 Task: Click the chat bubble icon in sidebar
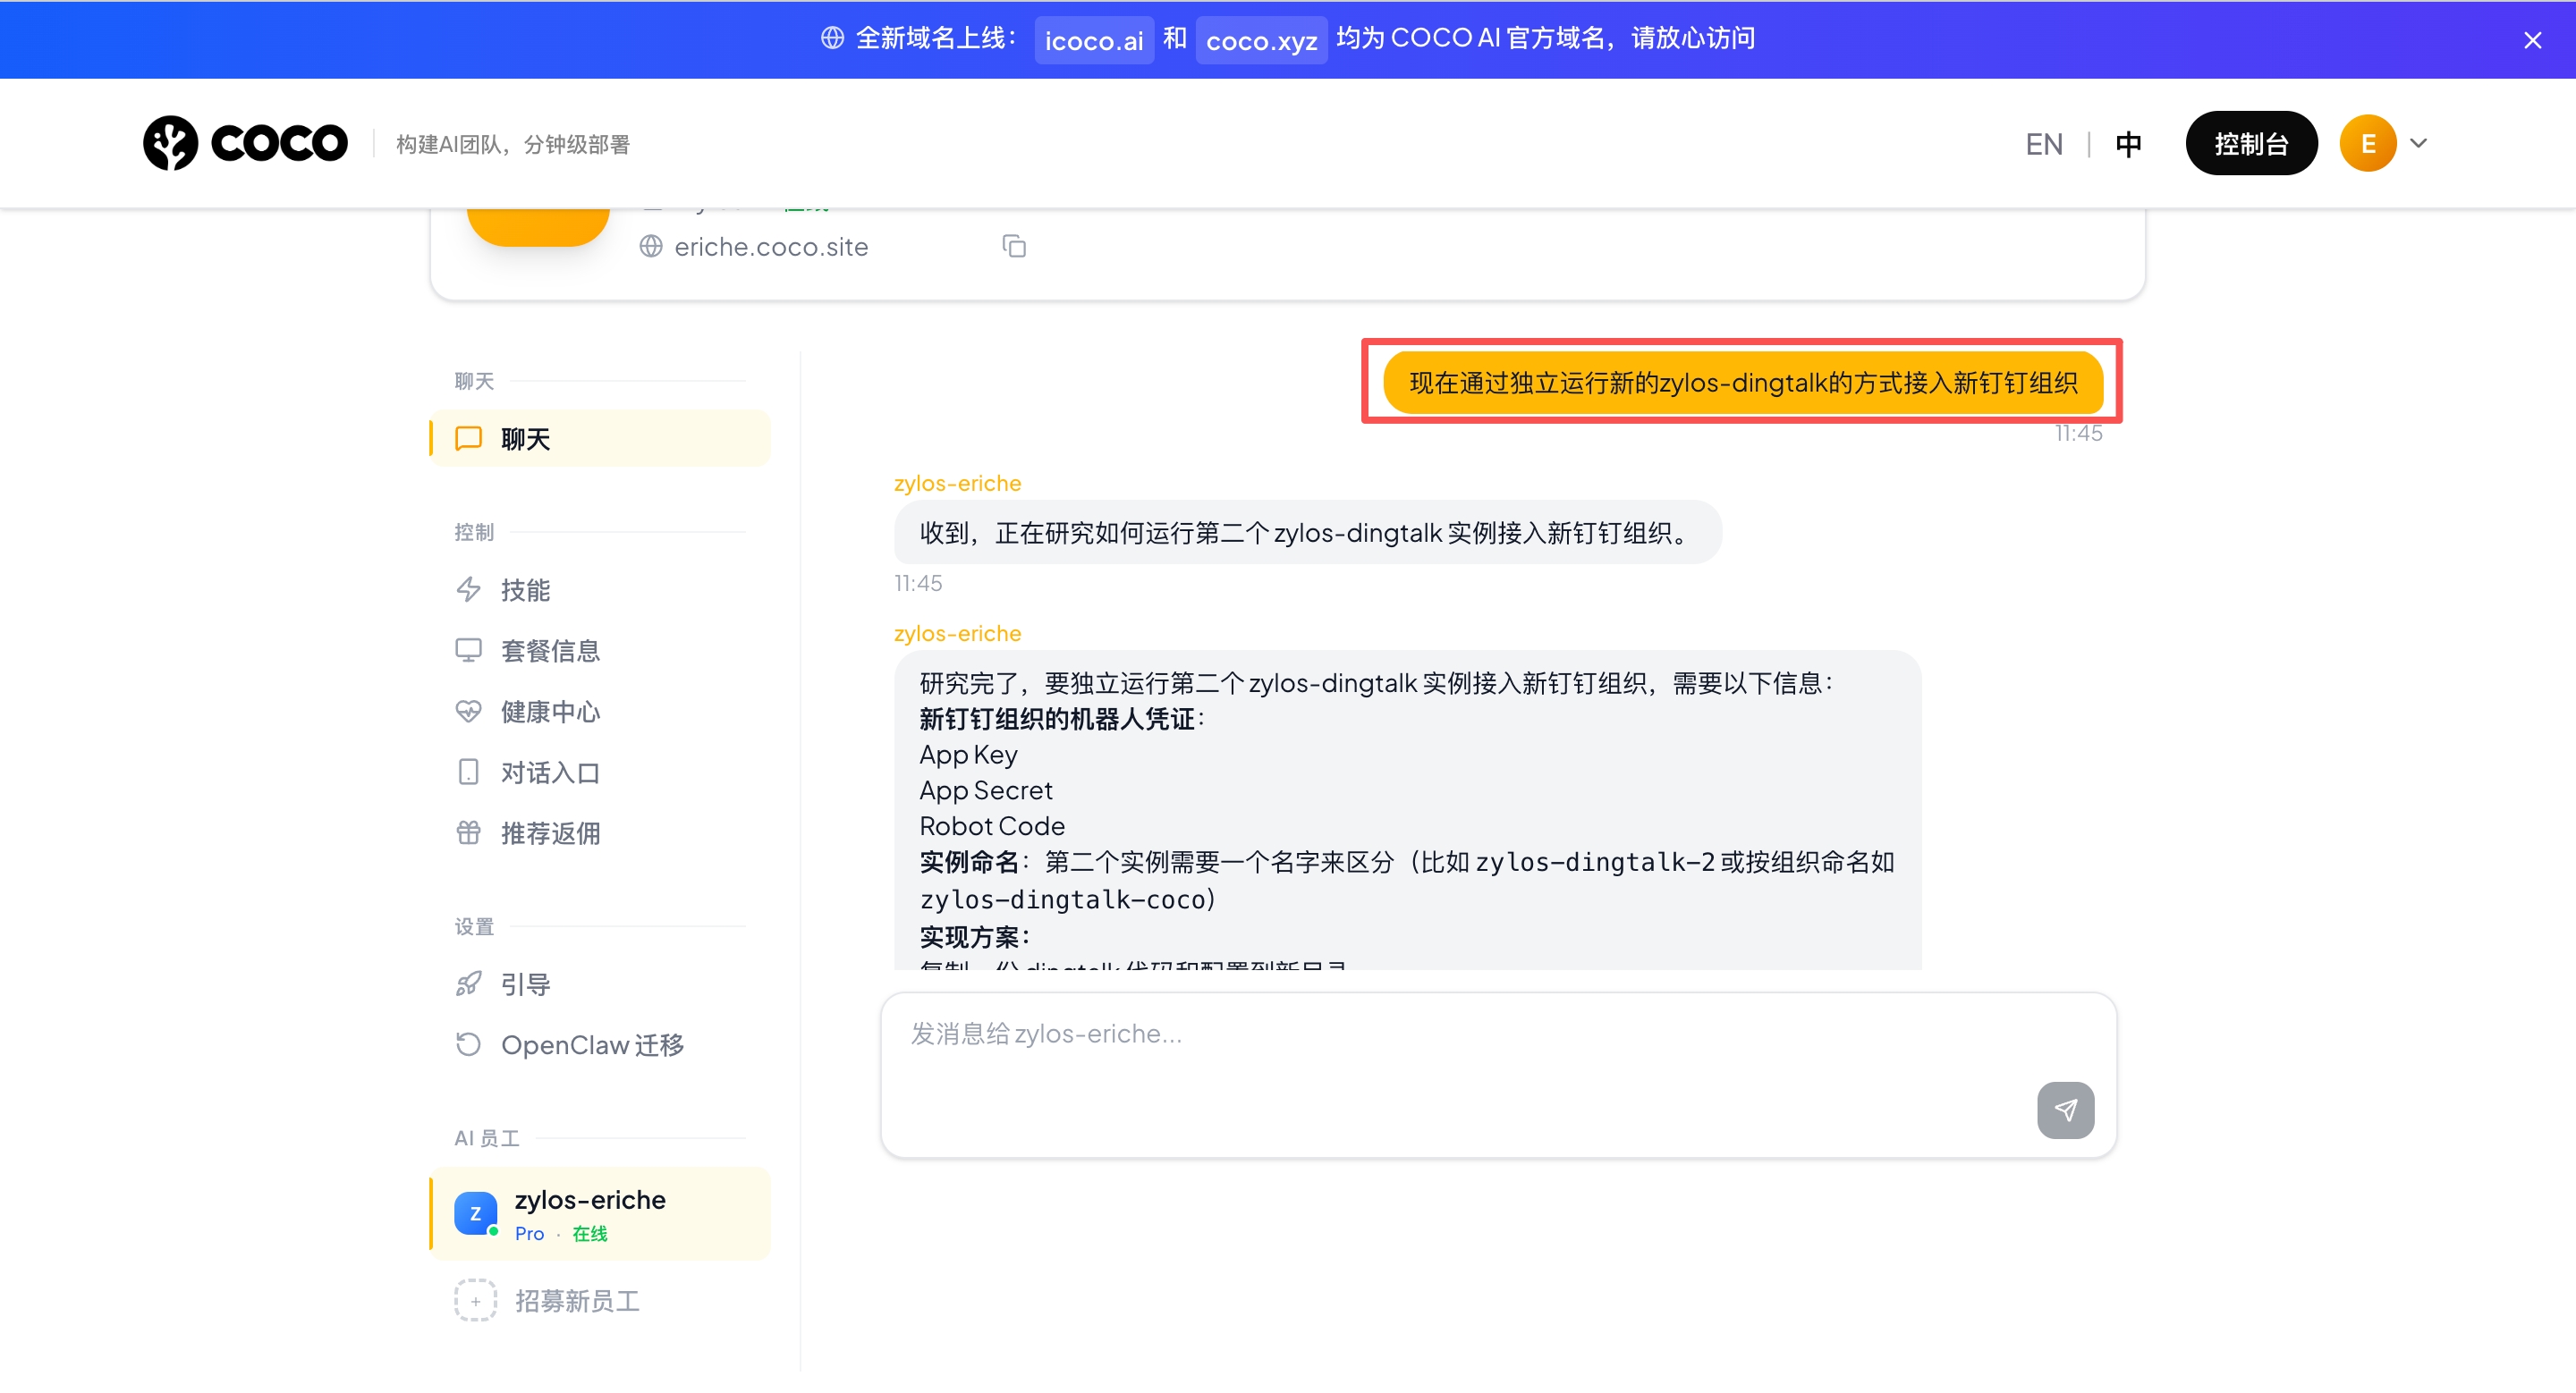click(468, 439)
